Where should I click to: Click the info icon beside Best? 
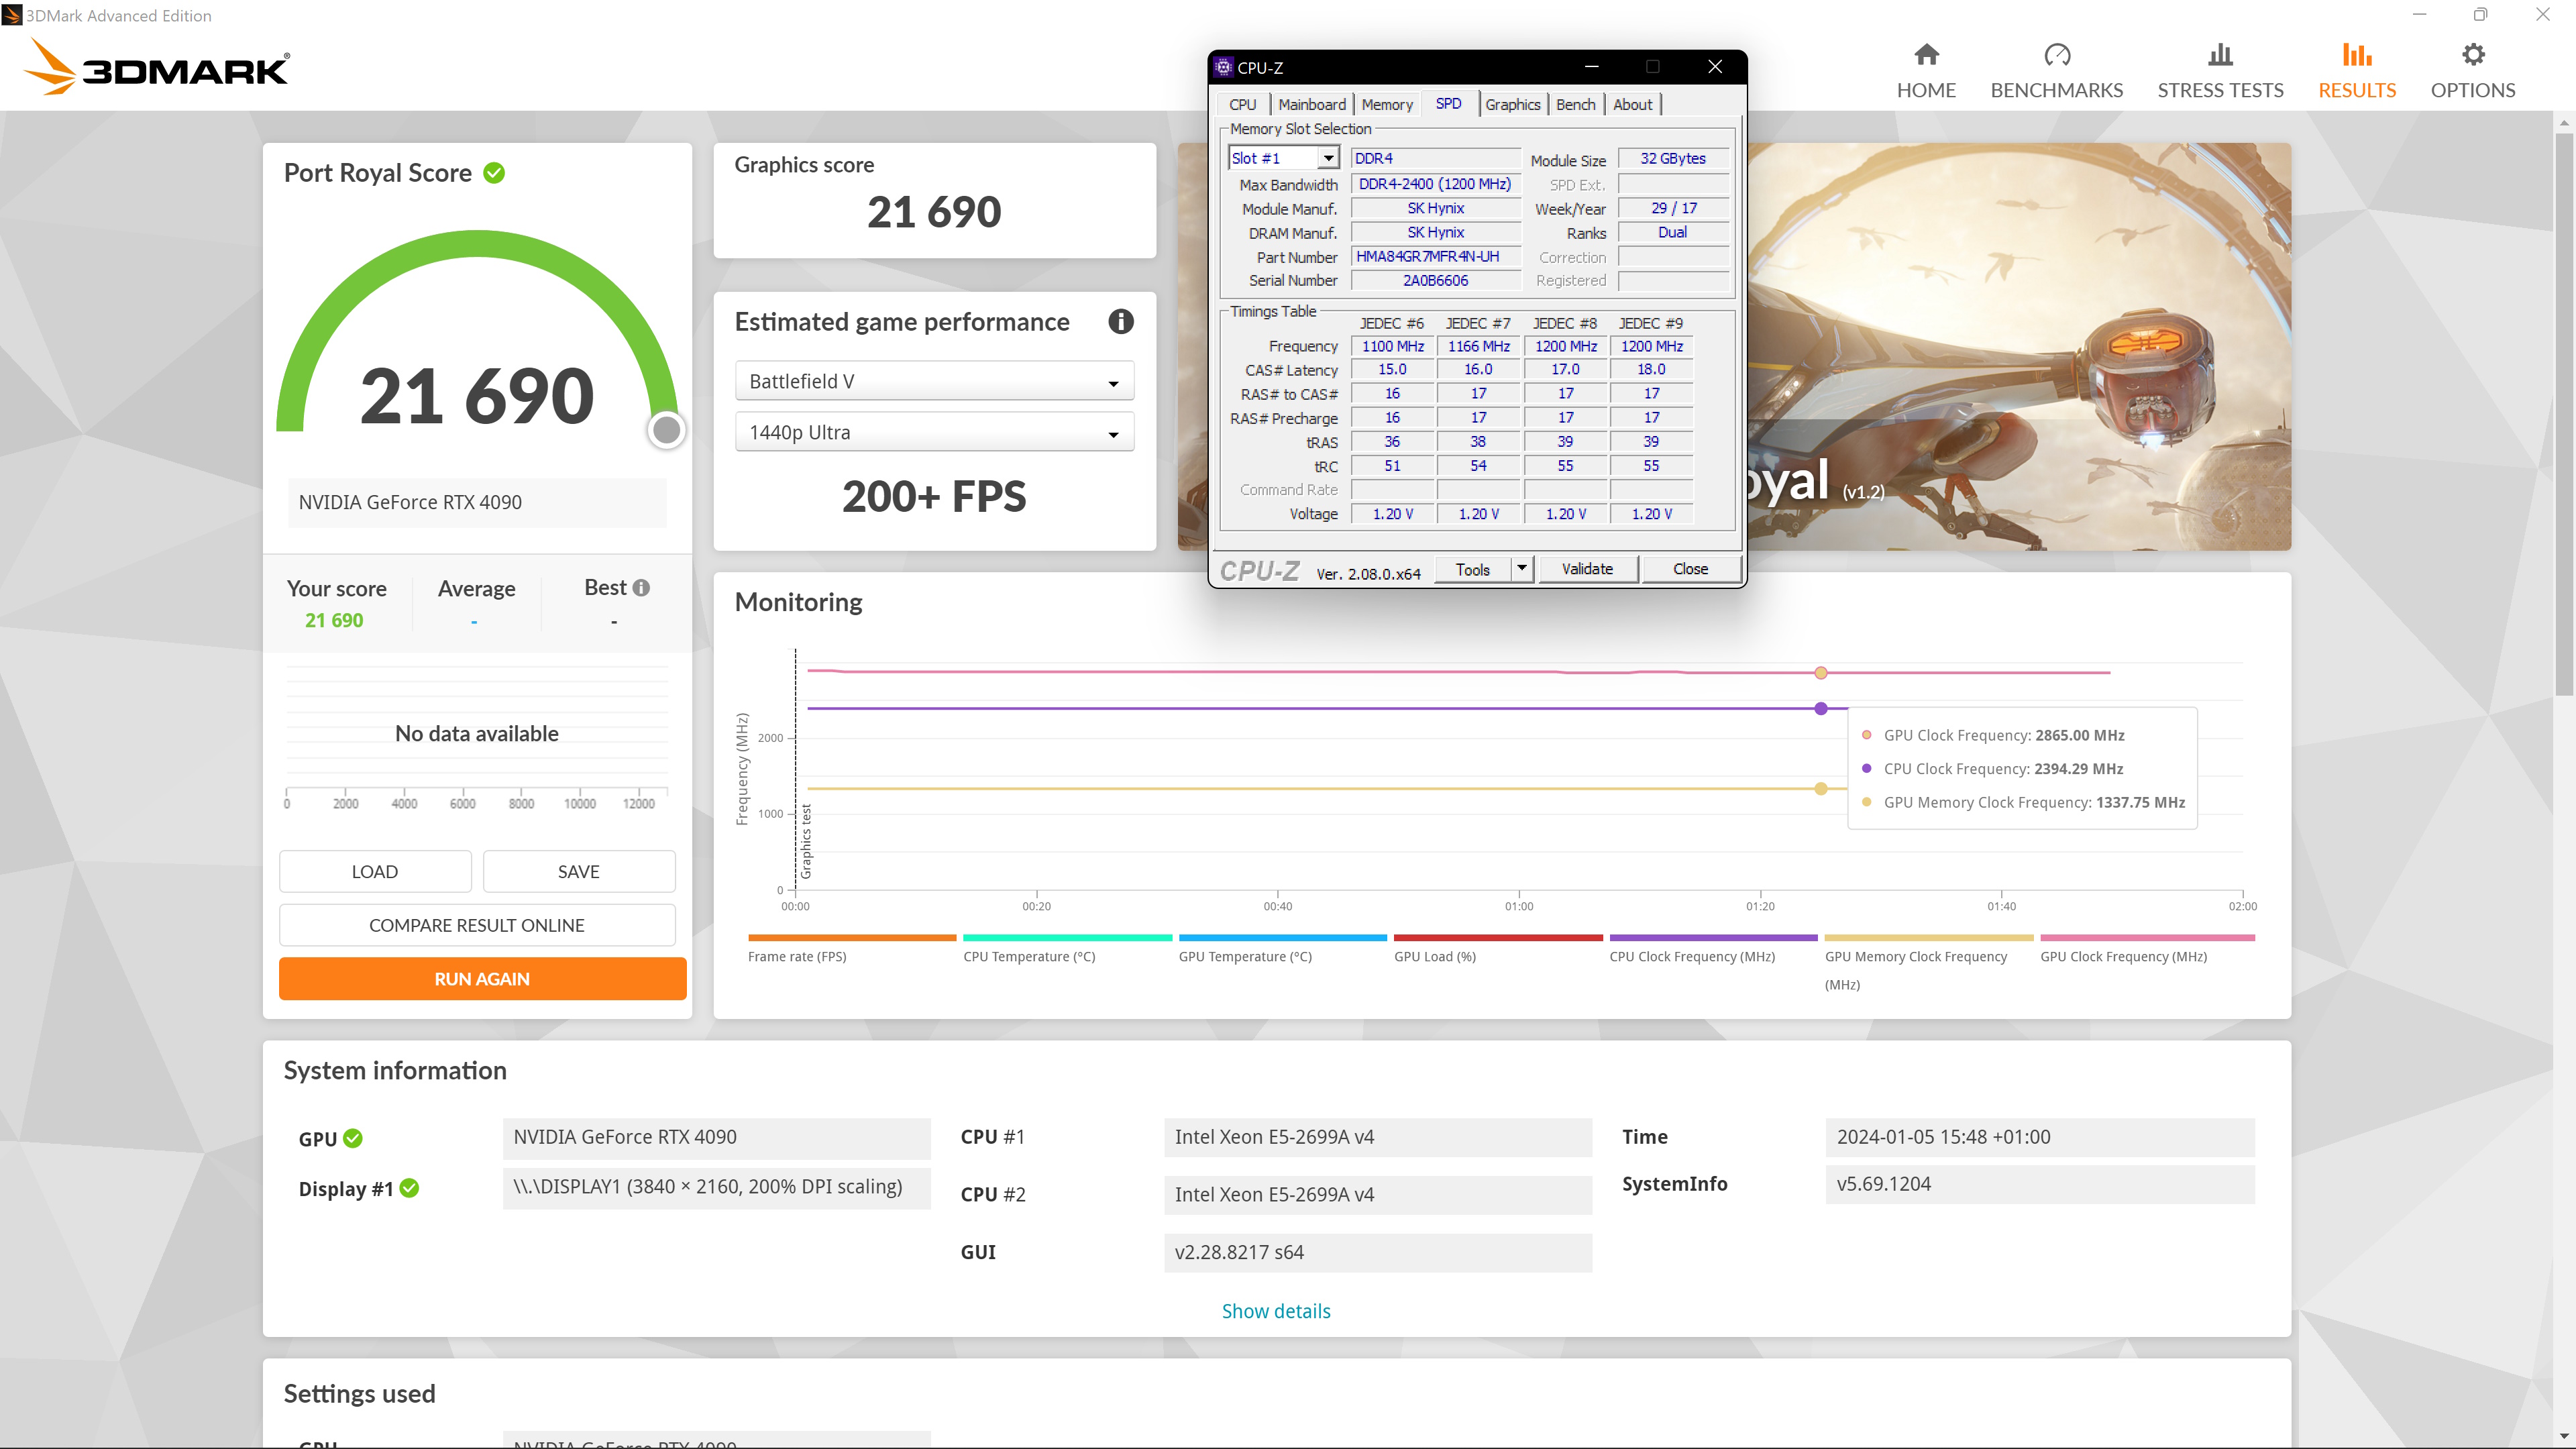[x=642, y=588]
